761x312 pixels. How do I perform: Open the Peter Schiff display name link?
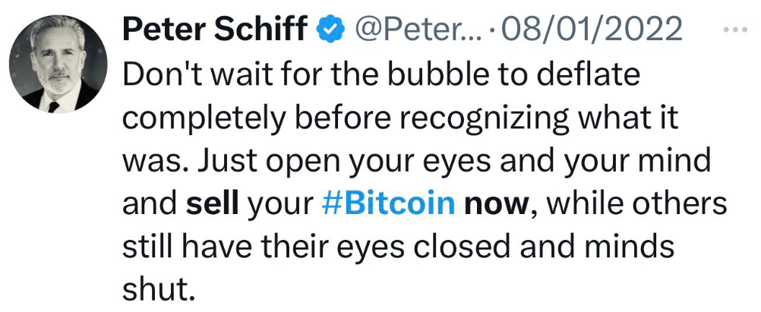(x=214, y=30)
